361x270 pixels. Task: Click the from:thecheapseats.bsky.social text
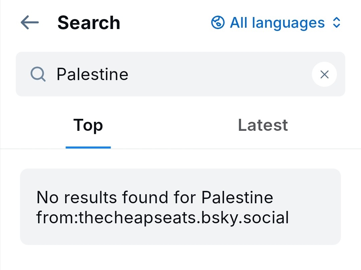(x=162, y=218)
